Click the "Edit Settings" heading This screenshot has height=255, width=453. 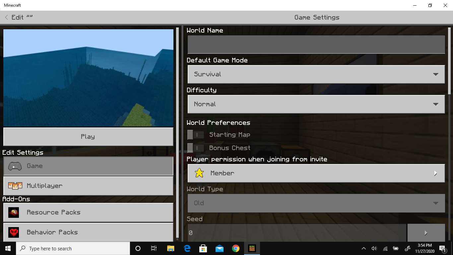click(x=23, y=153)
